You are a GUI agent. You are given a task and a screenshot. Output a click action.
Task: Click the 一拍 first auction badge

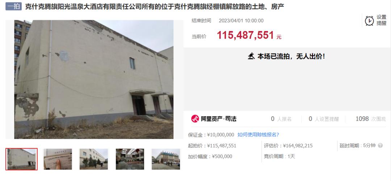pos(14,7)
